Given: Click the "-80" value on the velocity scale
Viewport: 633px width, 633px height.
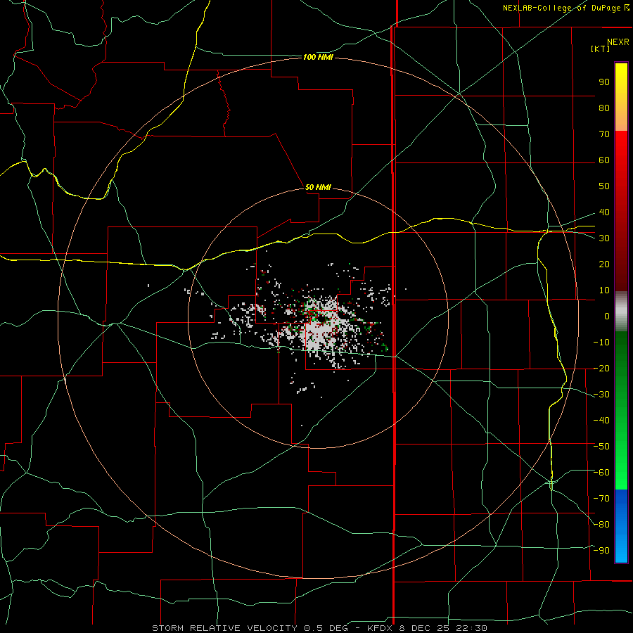Looking at the screenshot, I should click(x=601, y=525).
